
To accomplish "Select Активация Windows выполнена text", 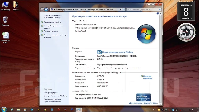I will pyautogui.click(x=88, y=95).
